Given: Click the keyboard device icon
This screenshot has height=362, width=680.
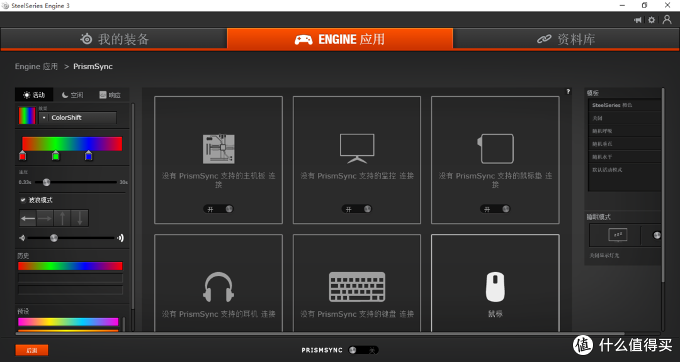Looking at the screenshot, I should pyautogui.click(x=357, y=287).
